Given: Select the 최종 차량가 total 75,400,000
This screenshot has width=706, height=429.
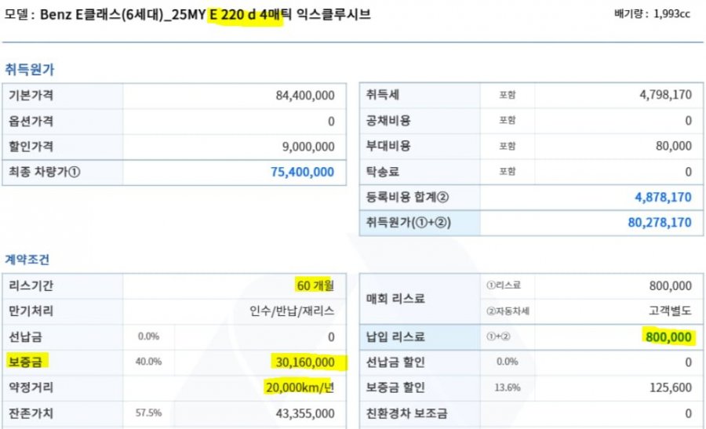Looking at the screenshot, I should [x=302, y=172].
